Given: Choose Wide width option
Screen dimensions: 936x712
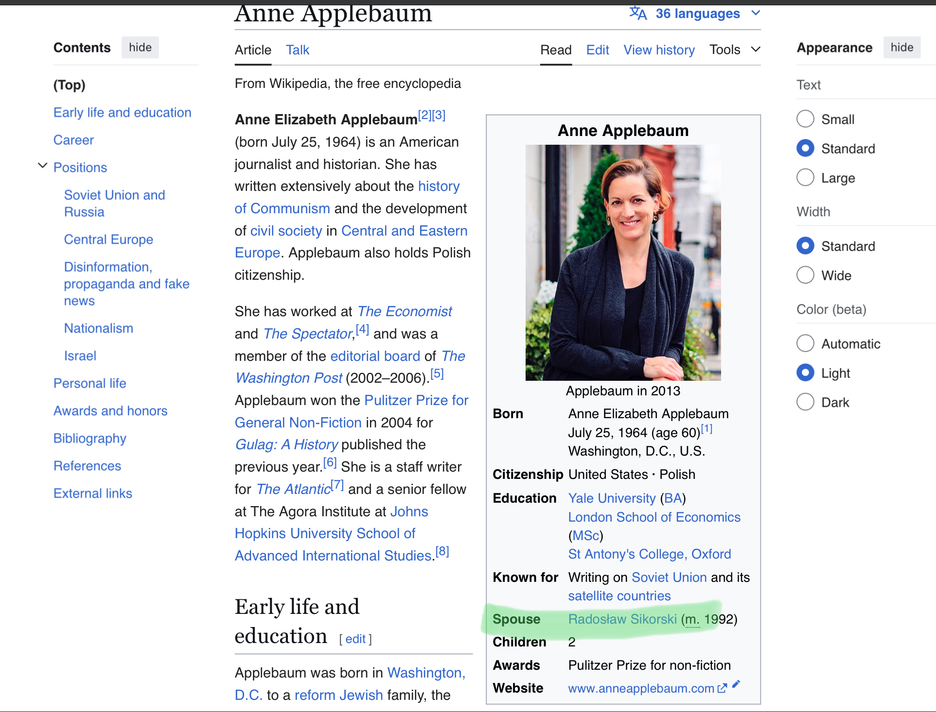Looking at the screenshot, I should (x=805, y=275).
